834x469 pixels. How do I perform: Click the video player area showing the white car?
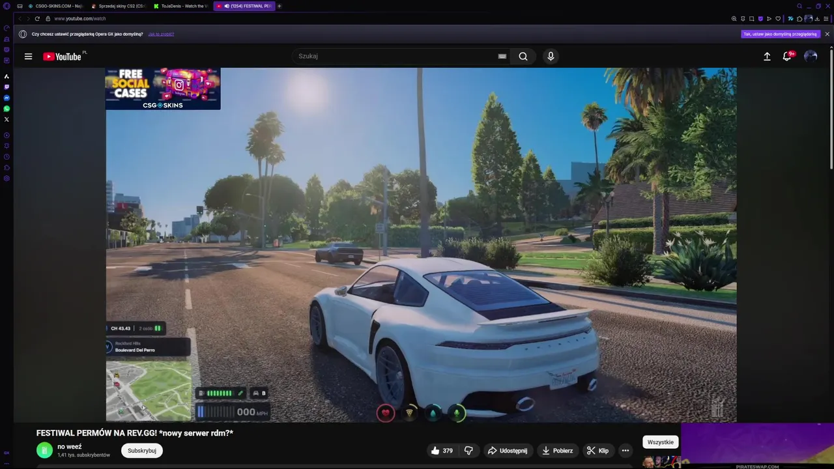[x=421, y=245]
